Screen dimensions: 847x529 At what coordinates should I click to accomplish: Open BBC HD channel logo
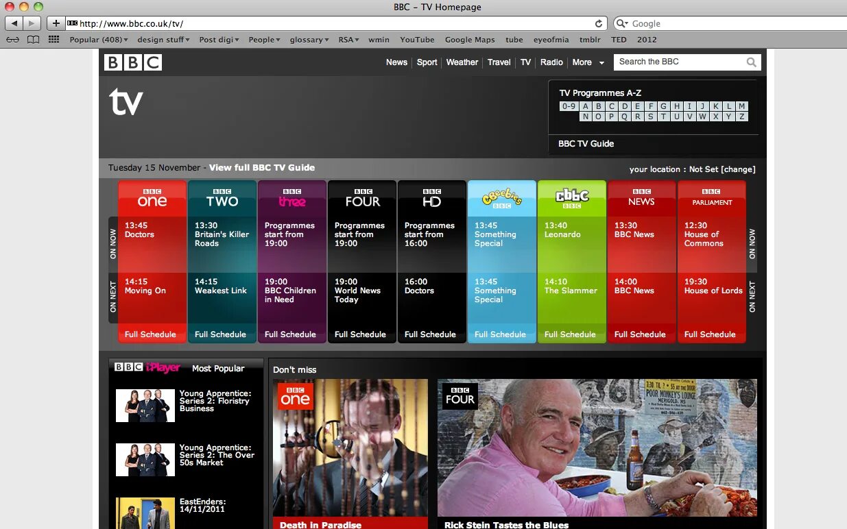click(432, 197)
